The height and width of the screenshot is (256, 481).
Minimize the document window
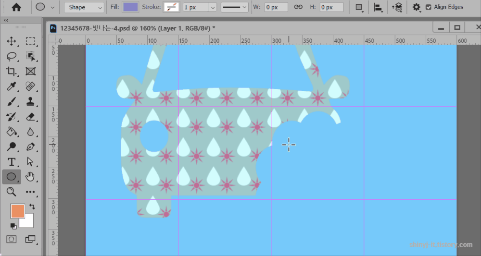[x=441, y=28]
